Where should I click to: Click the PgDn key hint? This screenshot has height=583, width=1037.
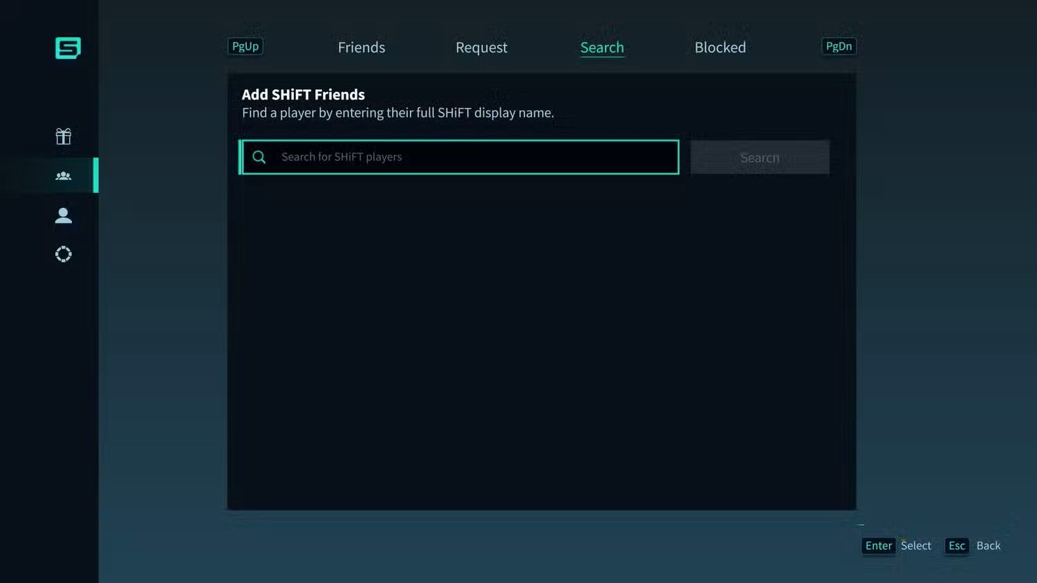839,46
